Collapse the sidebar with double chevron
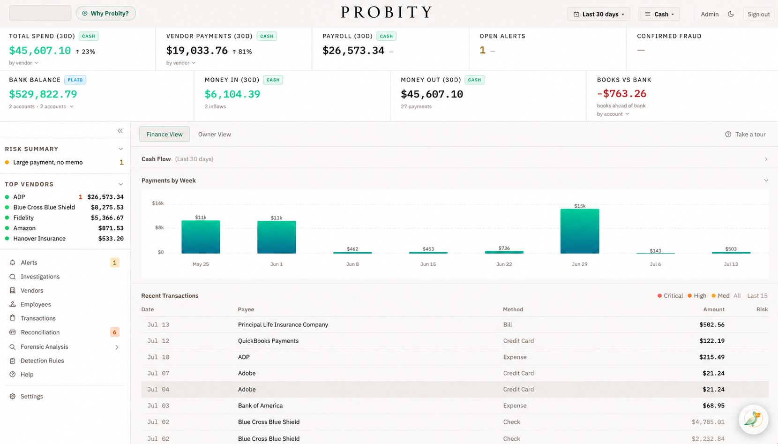Image resolution: width=778 pixels, height=444 pixels. click(120, 131)
